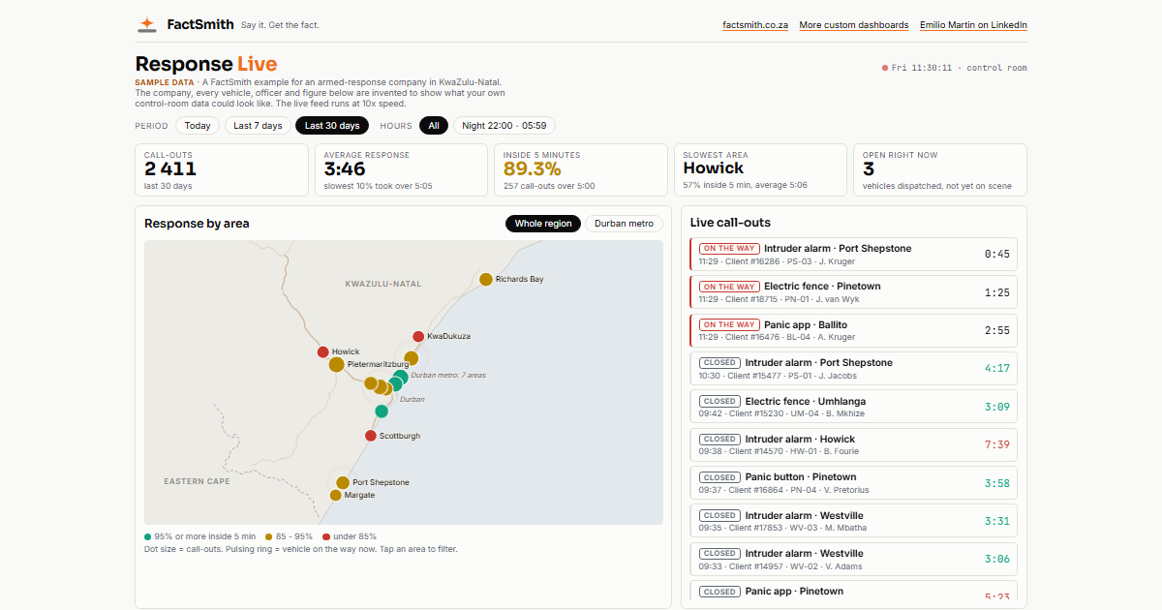The image size is (1162, 610).
Task: Click the control room clock status
Action: pyautogui.click(x=954, y=68)
